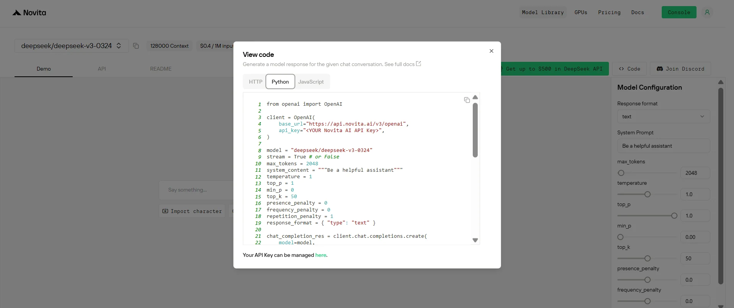
Task: Copy the code snippet using copy icon
Action: point(467,100)
